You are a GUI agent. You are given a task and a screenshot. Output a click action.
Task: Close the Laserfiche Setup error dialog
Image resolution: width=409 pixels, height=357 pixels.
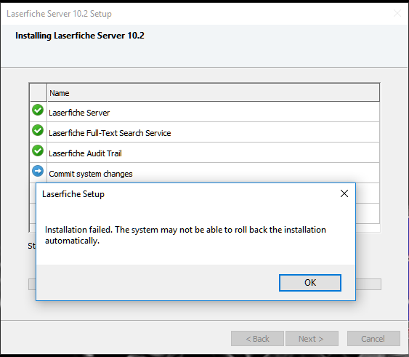click(x=344, y=193)
